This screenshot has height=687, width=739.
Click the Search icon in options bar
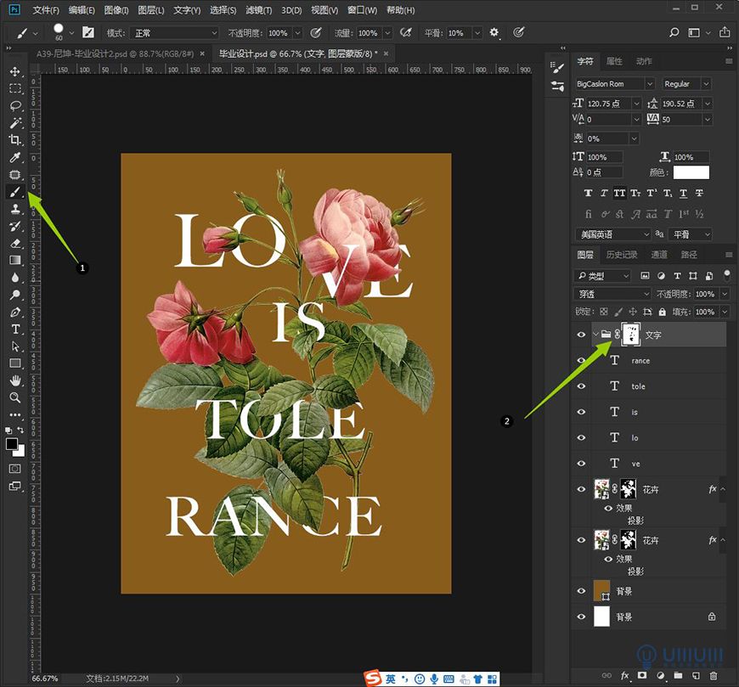674,32
